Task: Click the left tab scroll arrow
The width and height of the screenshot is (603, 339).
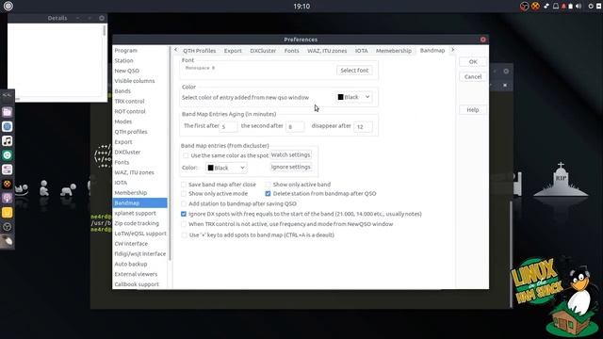Action: (176, 50)
